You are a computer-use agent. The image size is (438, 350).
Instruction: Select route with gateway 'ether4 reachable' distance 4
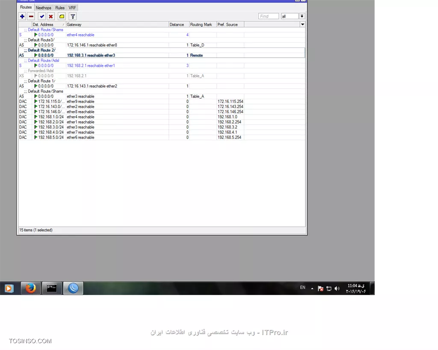(161, 35)
